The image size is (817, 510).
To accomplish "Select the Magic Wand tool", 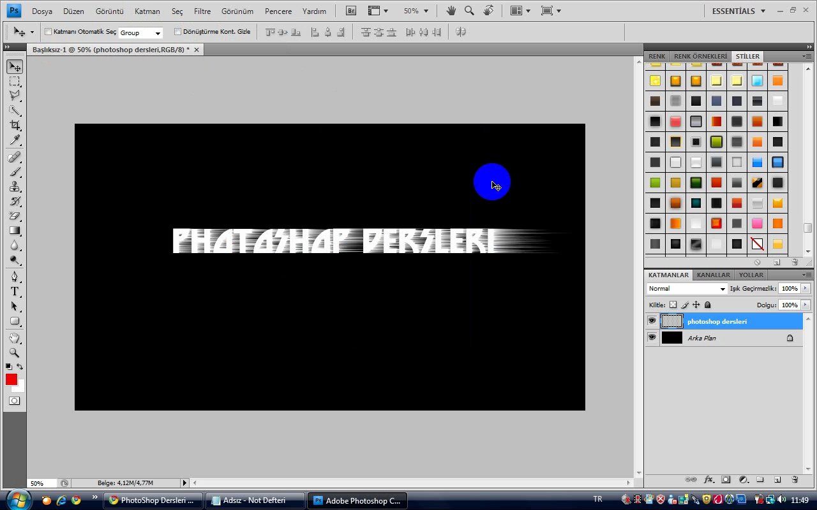I will pyautogui.click(x=15, y=111).
